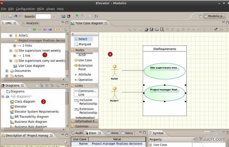Switch to the Docu tab
The width and height of the screenshot is (229, 147).
click(x=127, y=133)
